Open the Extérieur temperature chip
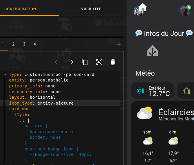 coord(152,91)
